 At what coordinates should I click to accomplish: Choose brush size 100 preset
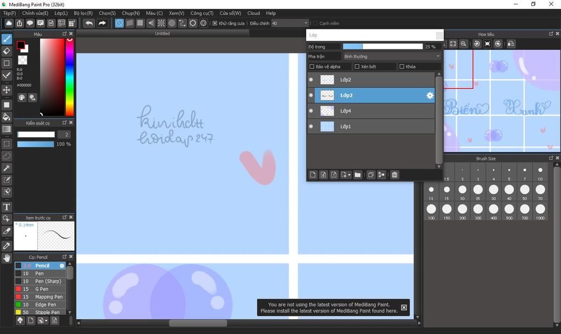(431, 211)
